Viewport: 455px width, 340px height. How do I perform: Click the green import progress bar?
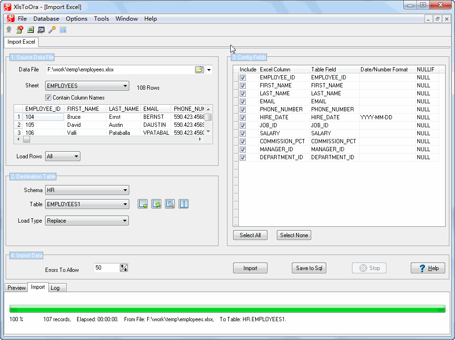[x=227, y=309]
